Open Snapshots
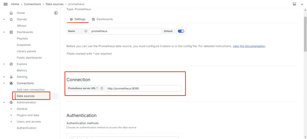This screenshot has height=139, width=307. pos(24,45)
